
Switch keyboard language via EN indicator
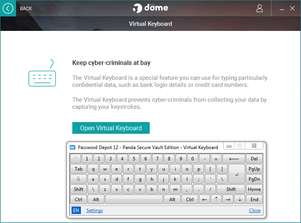click(x=76, y=210)
